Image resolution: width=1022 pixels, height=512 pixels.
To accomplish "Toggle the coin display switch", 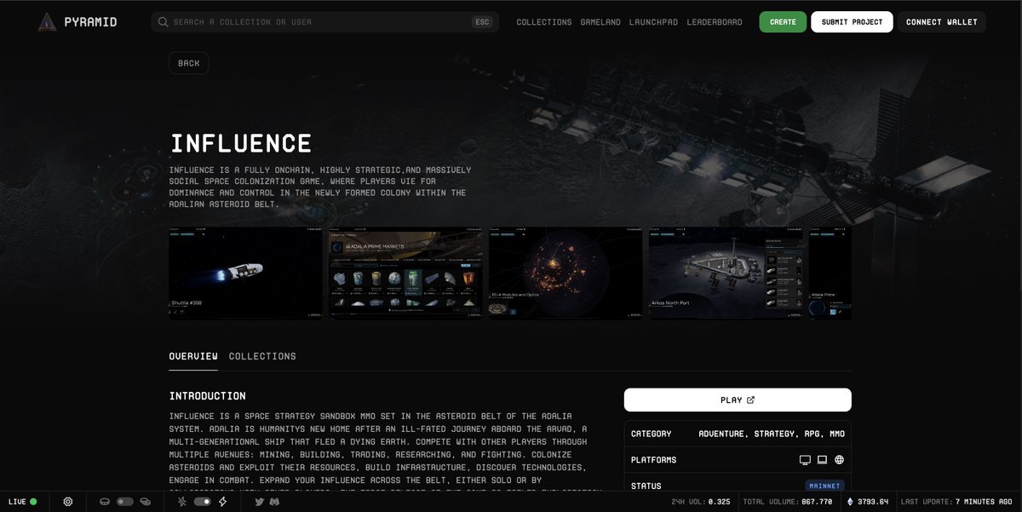I will [125, 502].
